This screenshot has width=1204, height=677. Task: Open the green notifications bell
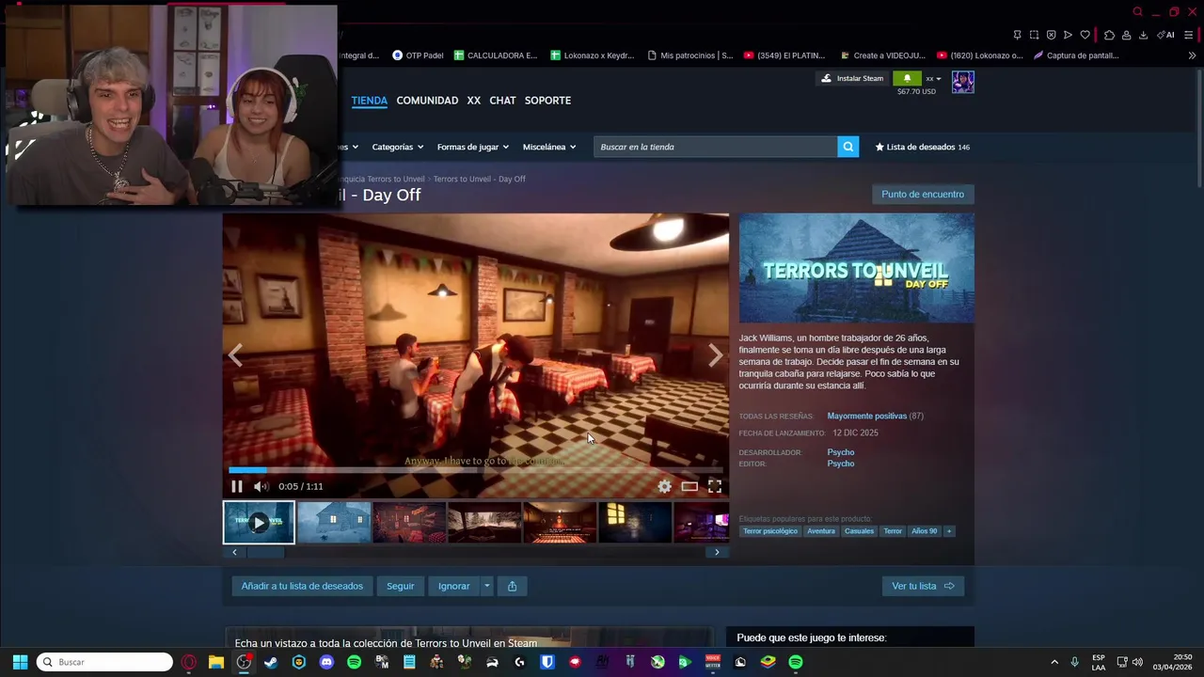coord(907,78)
